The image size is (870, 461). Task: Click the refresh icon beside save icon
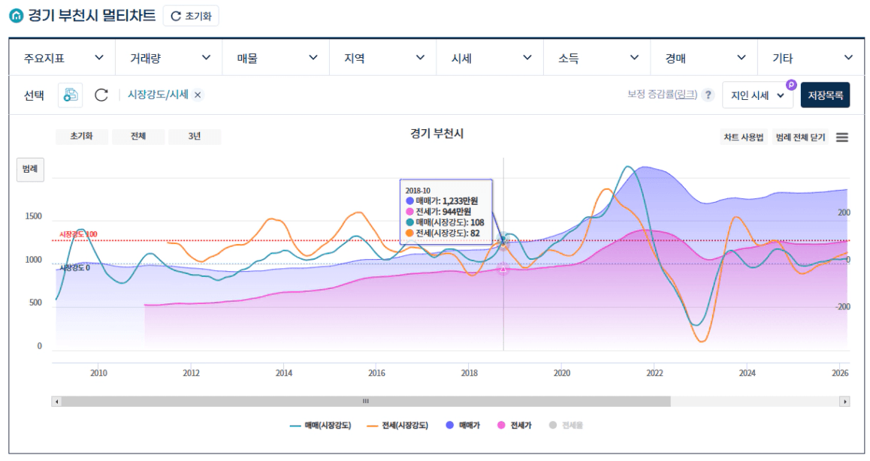point(101,95)
